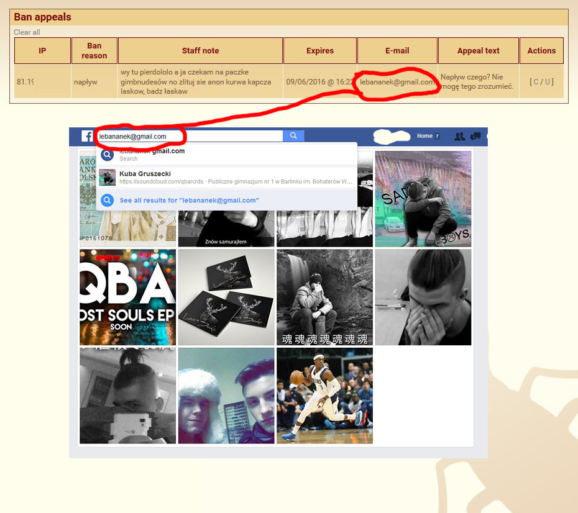The width and height of the screenshot is (578, 513).
Task: Open the friend requests icon
Action: tap(460, 136)
